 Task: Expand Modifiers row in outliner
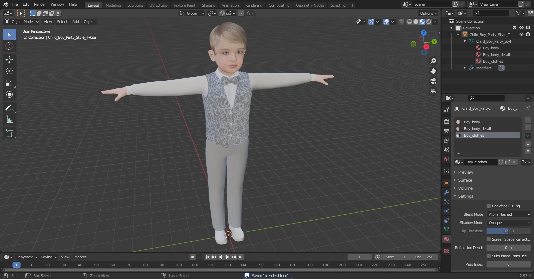point(465,68)
